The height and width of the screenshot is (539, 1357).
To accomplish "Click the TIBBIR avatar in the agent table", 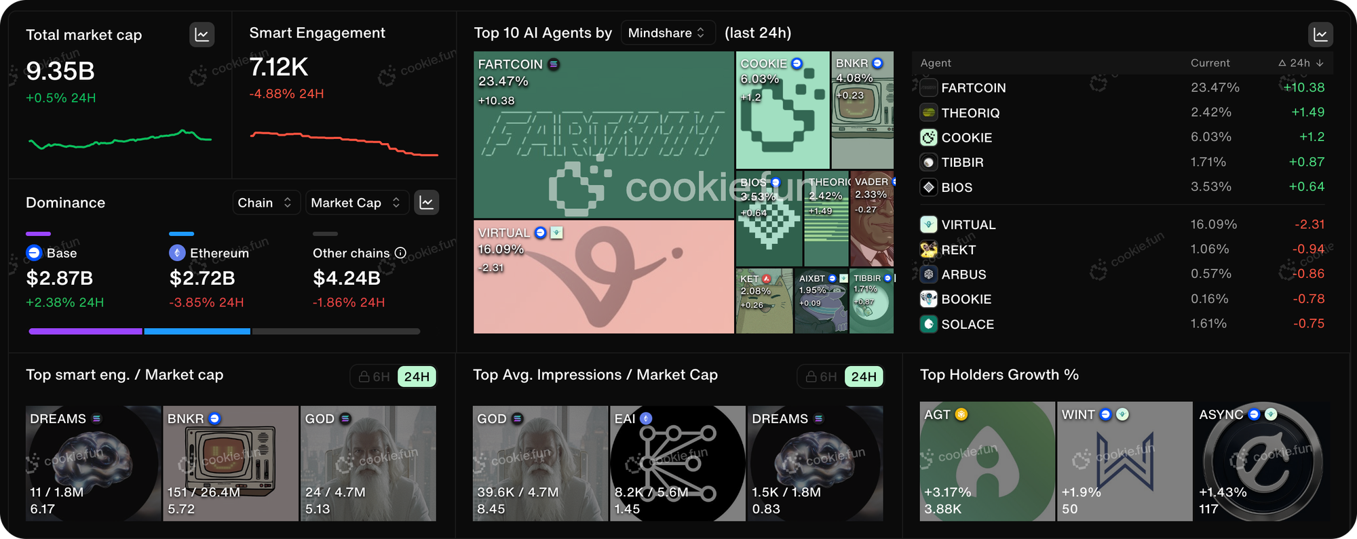I will [929, 162].
